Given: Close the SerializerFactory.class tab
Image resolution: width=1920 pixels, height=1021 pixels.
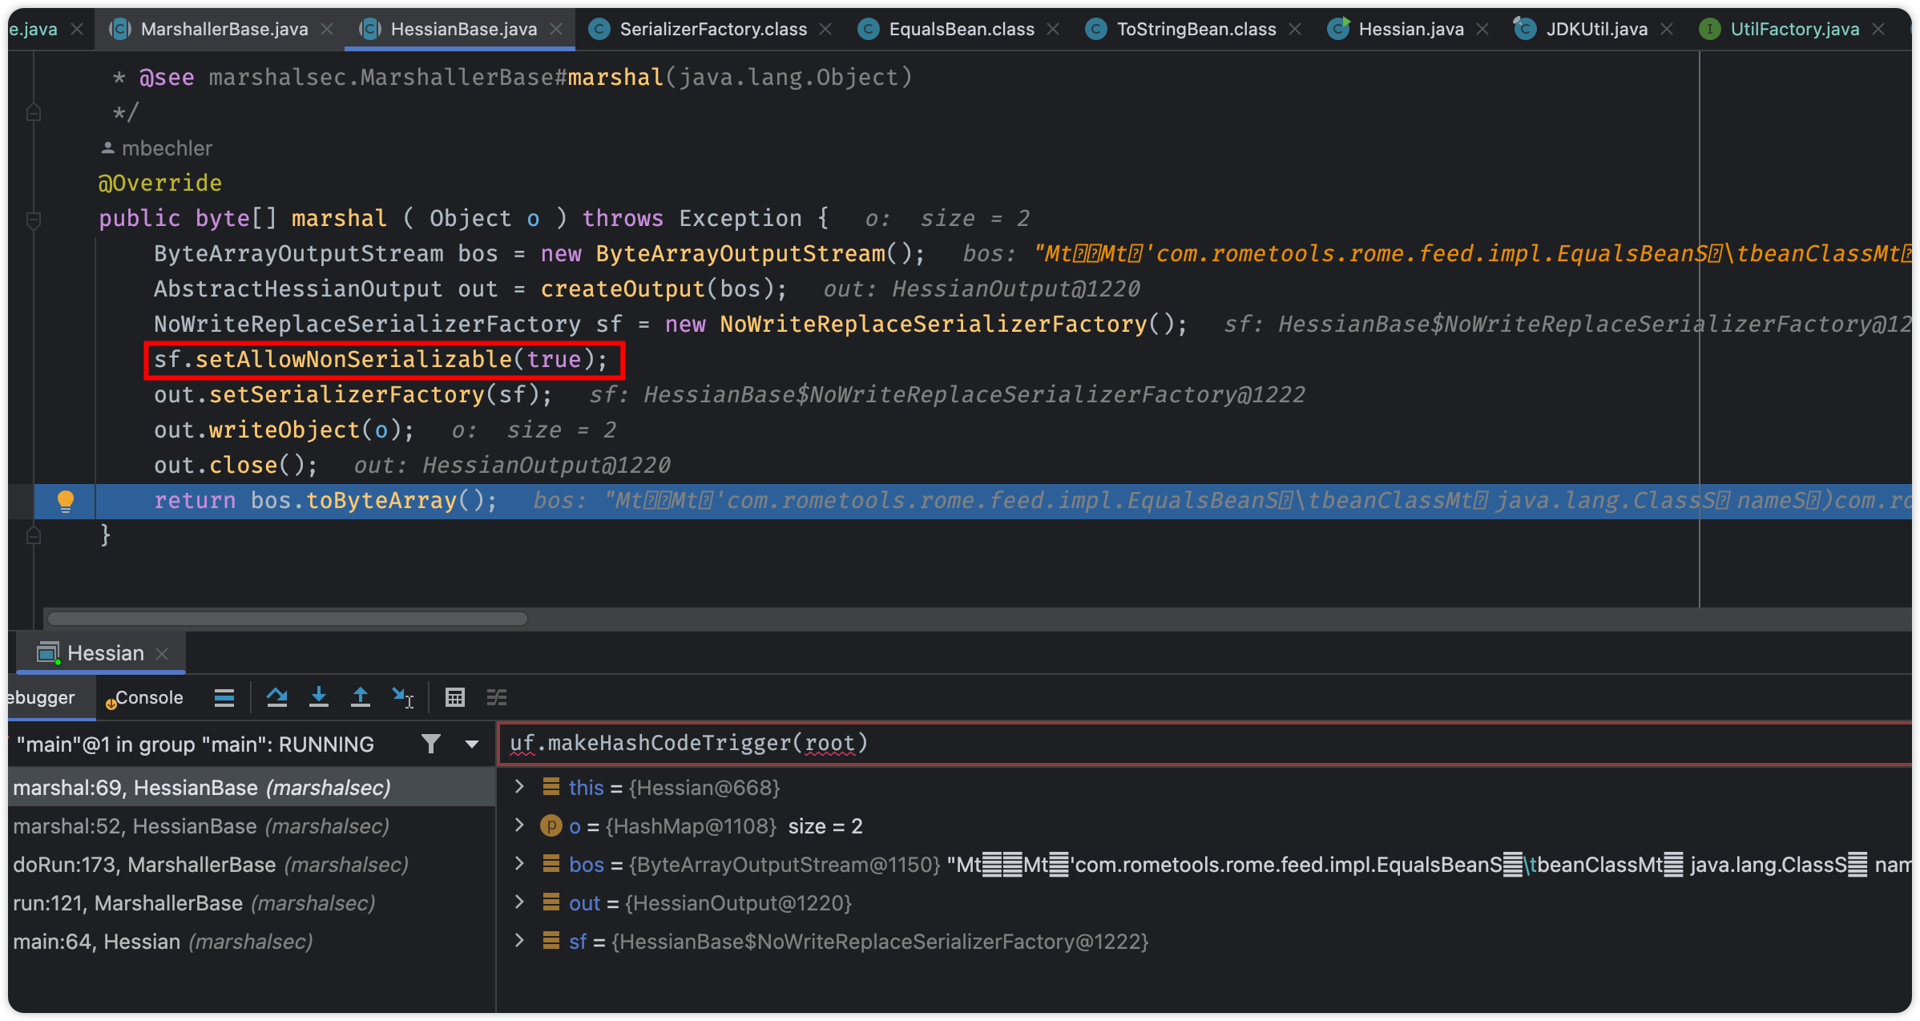Looking at the screenshot, I should point(825,29).
